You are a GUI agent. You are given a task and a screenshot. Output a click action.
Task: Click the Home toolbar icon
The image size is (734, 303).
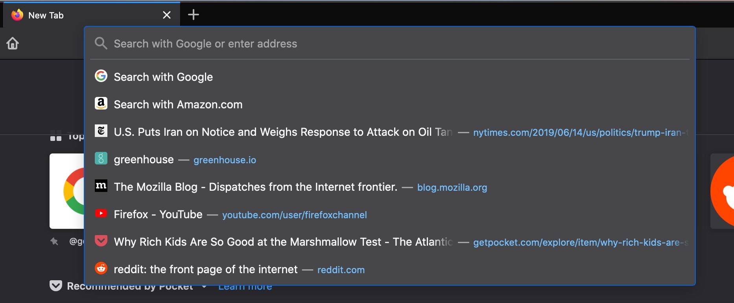click(x=13, y=43)
